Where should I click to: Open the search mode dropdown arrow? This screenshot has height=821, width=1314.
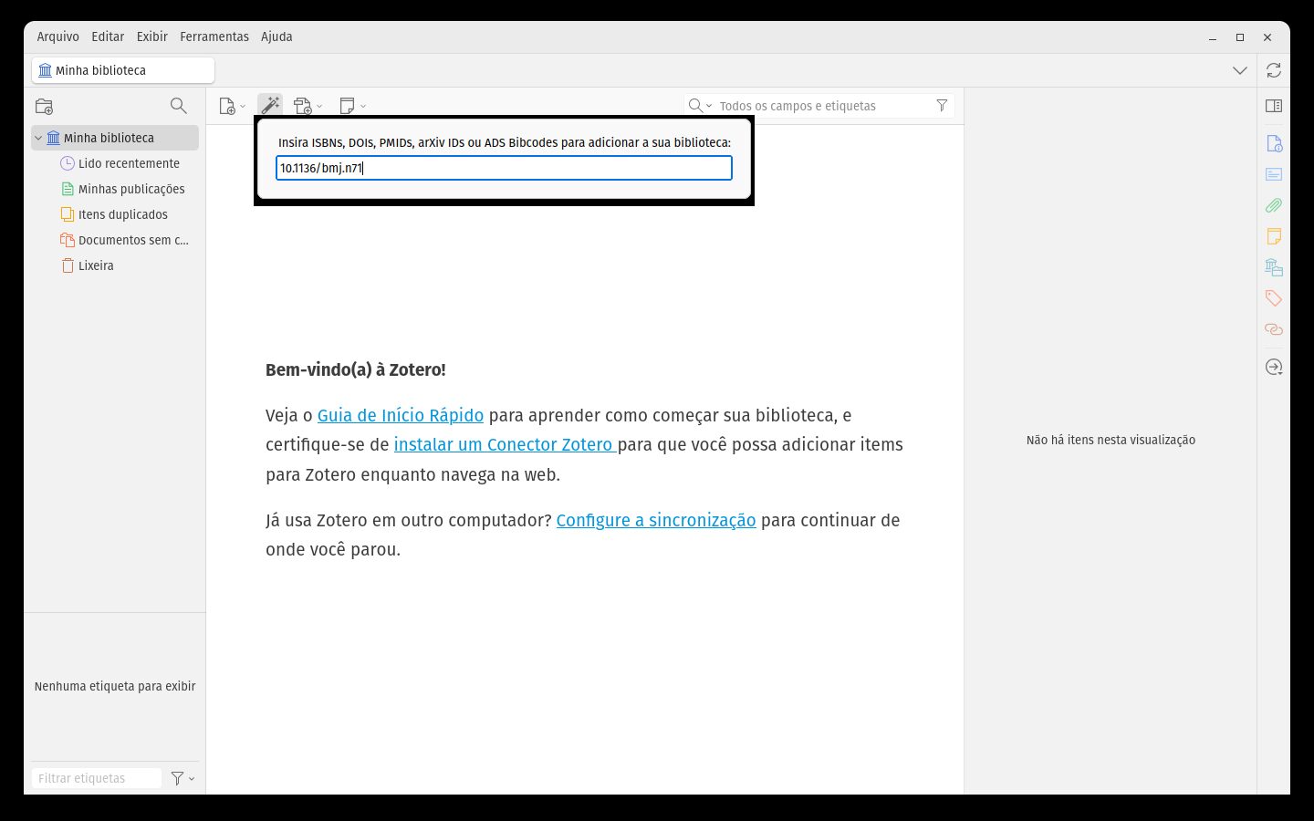[x=709, y=106]
